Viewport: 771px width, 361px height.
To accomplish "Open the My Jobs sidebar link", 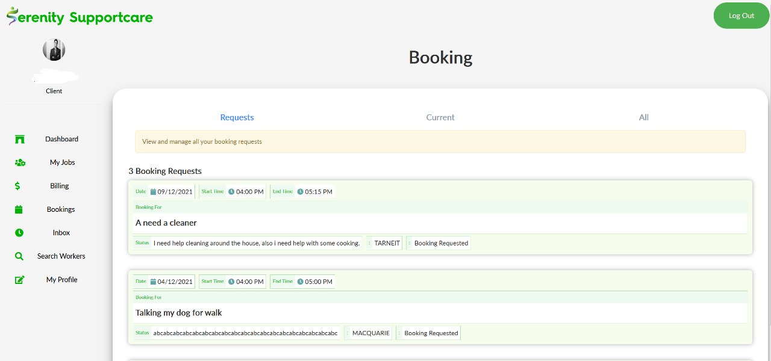I will click(x=62, y=162).
